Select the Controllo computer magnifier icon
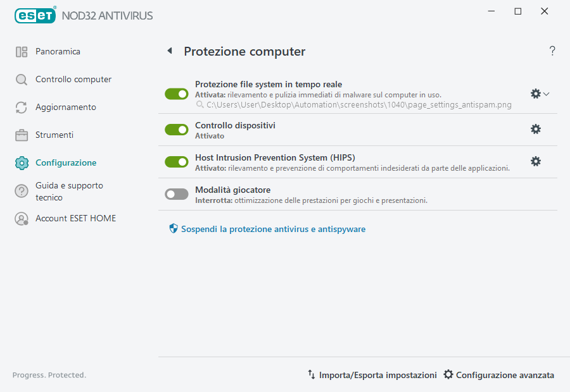 [x=21, y=79]
